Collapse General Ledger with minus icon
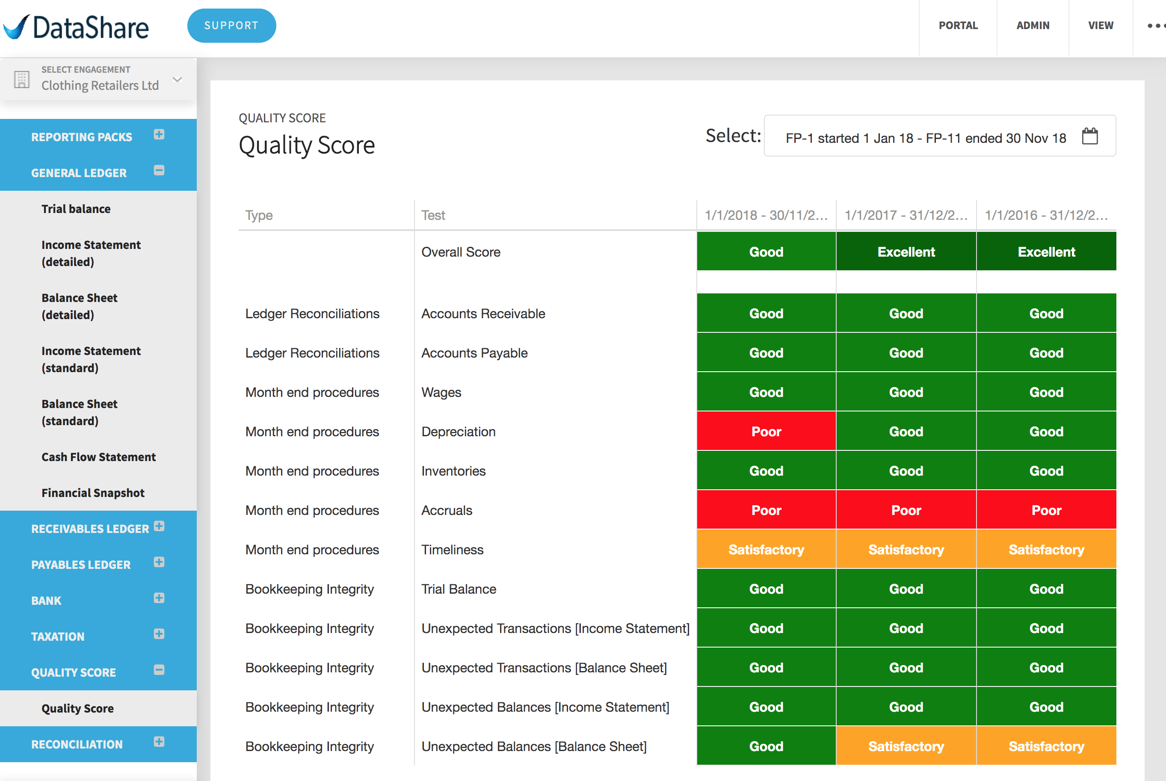1166x781 pixels. pyautogui.click(x=159, y=170)
